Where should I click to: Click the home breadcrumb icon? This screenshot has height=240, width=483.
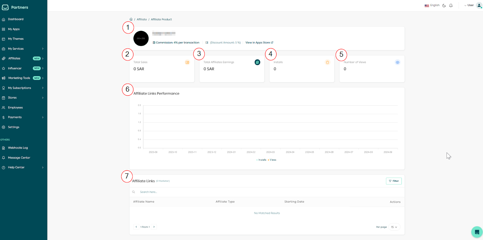coord(131,19)
